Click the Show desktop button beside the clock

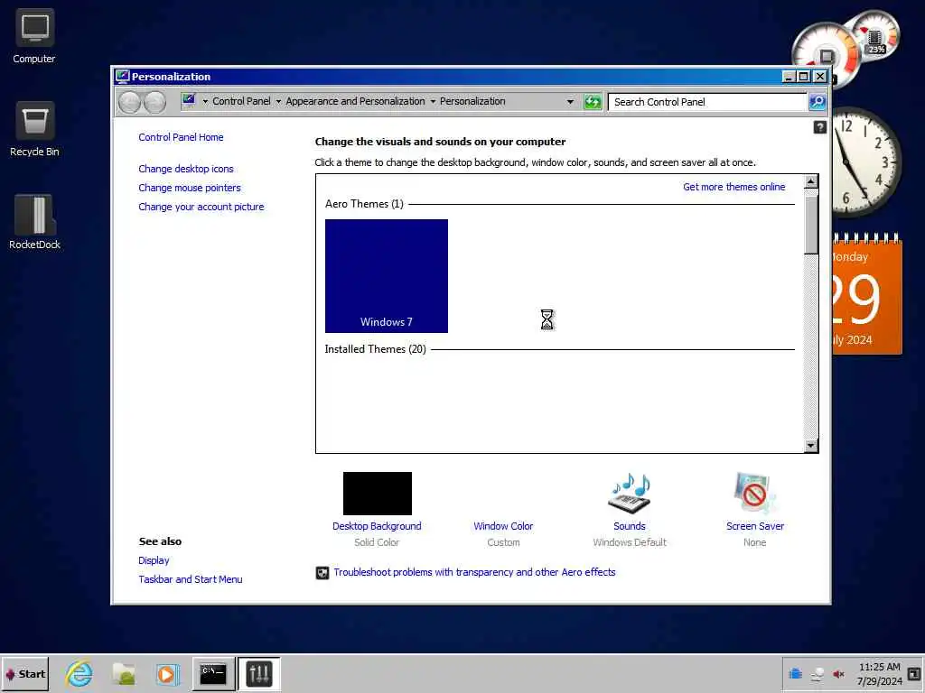(x=914, y=673)
